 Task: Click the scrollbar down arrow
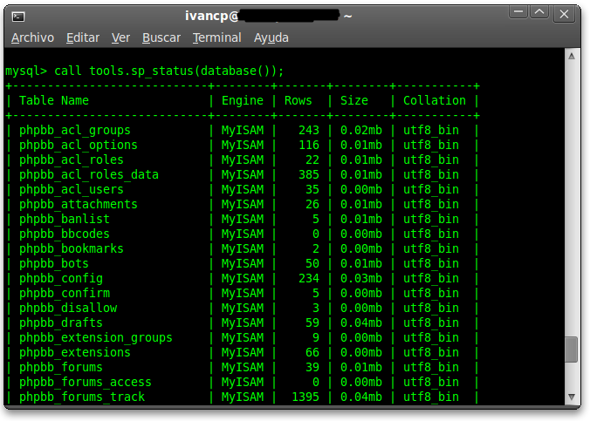[x=572, y=397]
